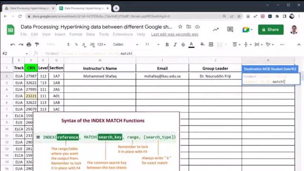Select the highlighted 23221 cell
Image resolution: width=304 pixels, height=171 pixels.
click(x=31, y=96)
